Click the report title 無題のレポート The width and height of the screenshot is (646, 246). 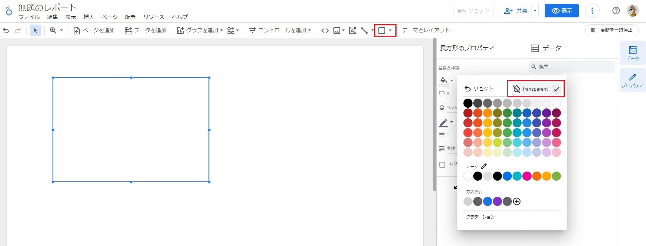(48, 8)
